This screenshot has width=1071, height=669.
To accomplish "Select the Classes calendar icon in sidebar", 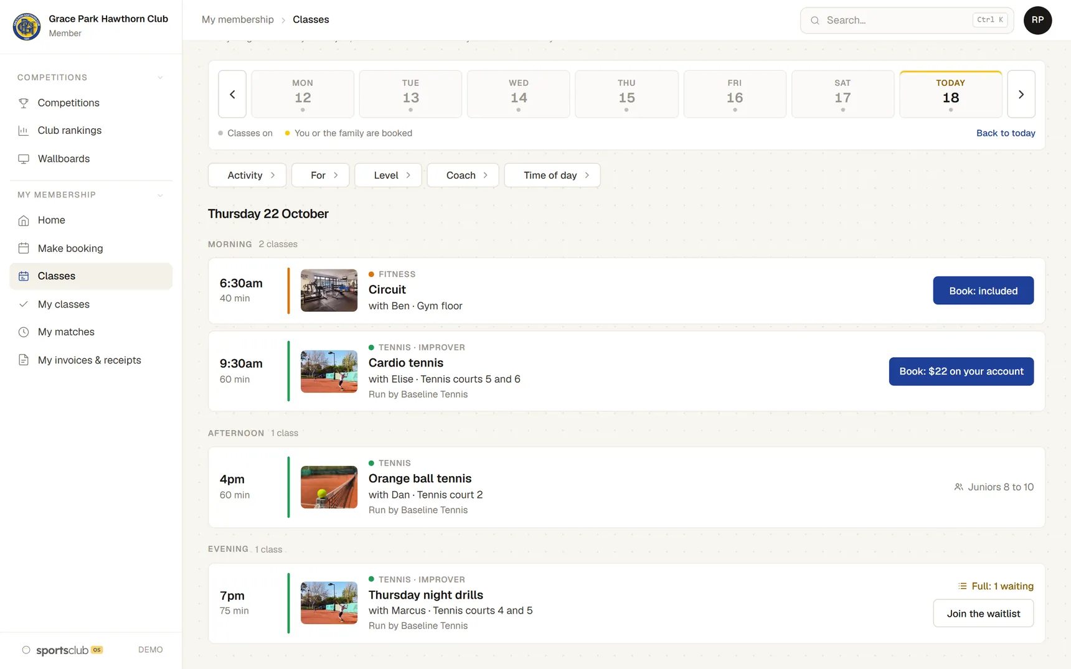I will click(24, 276).
